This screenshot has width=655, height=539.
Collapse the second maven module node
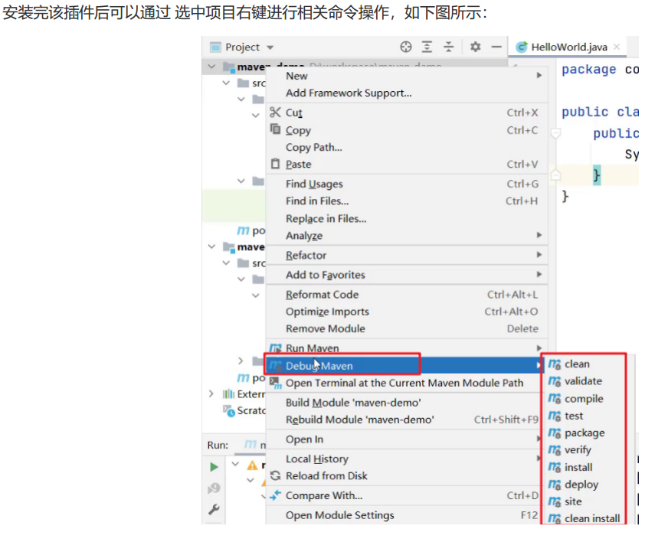211,247
